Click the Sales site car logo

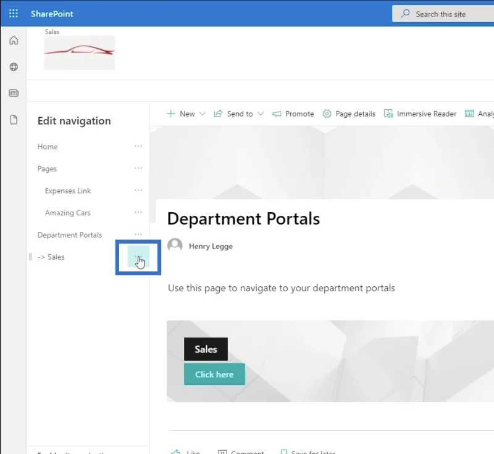[x=80, y=52]
